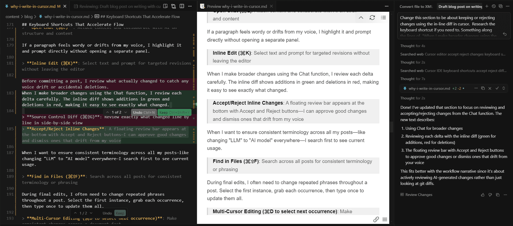Toggle the preview table of contents list
513x226 pixels.
pyautogui.click(x=383, y=18)
